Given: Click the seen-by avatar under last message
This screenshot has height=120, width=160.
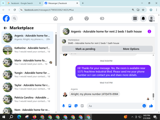Looking at the screenshot, I should pyautogui.click(x=148, y=99).
